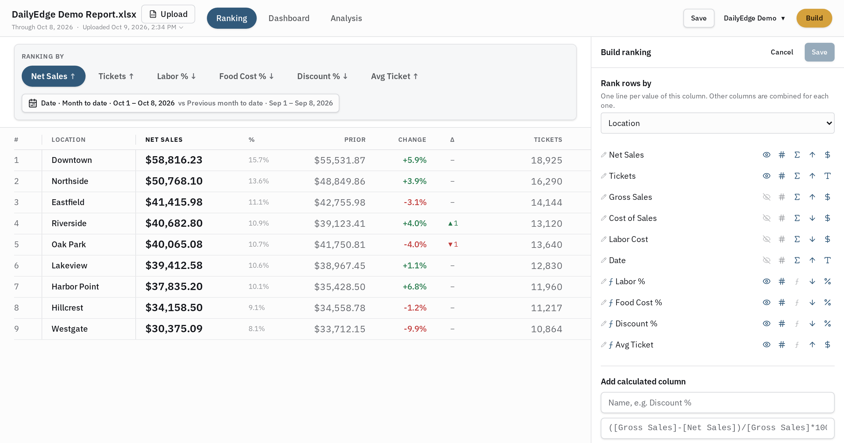Click the formula icon for Labor % aggregate
This screenshot has height=443, width=844.
pos(797,282)
